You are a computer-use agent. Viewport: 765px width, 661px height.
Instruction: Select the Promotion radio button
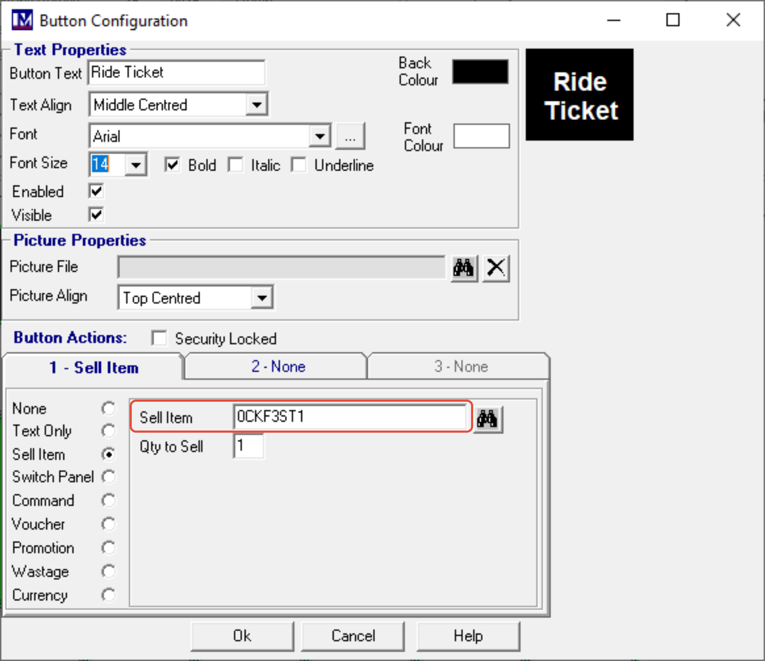[x=108, y=547]
